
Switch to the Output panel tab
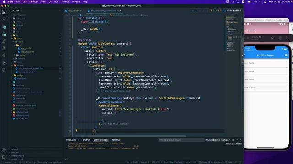pyautogui.click(x=87, y=140)
